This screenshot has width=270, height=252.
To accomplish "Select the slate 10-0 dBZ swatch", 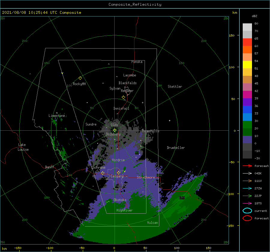I will 247,140.
